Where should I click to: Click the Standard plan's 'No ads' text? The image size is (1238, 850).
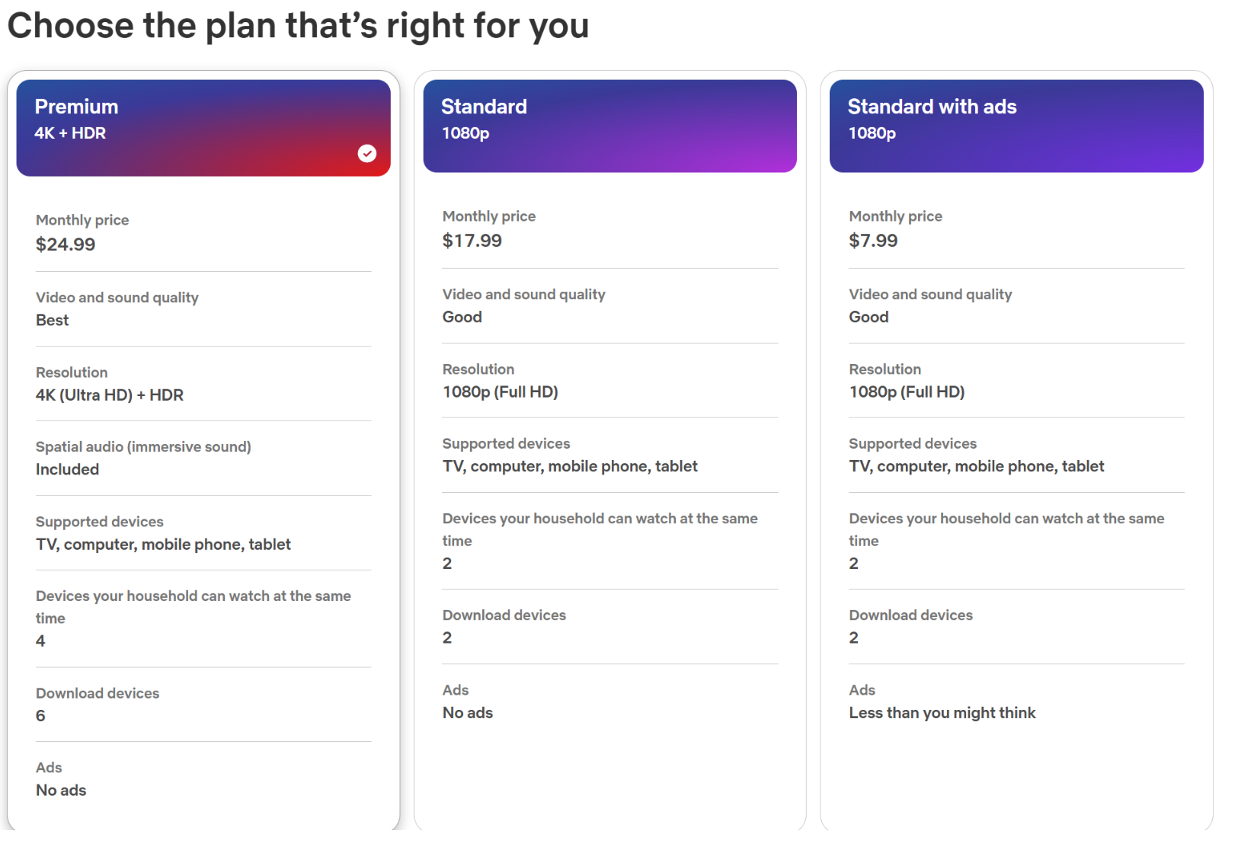click(x=468, y=713)
